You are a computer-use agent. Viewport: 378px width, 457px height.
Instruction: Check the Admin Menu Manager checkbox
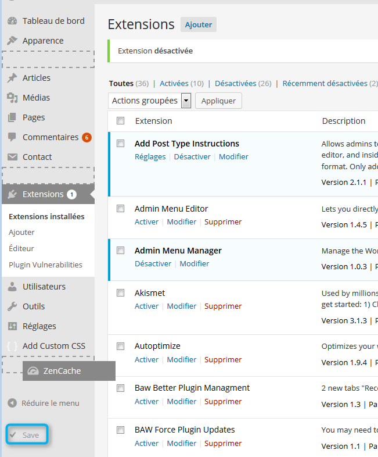pos(120,251)
